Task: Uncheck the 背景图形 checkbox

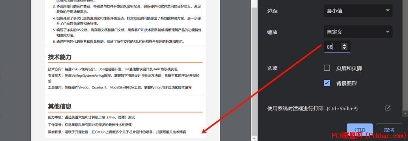Action: tap(327, 83)
